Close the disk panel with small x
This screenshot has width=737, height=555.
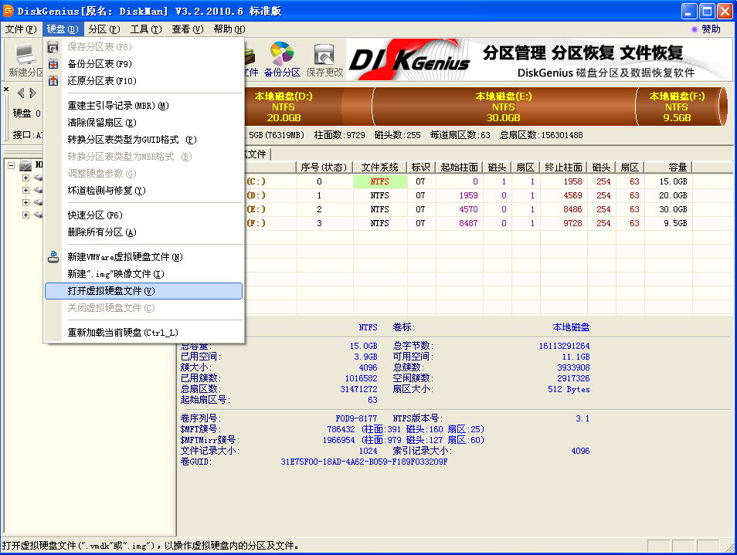pos(6,89)
